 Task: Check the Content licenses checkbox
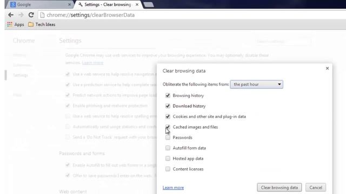coord(168,169)
